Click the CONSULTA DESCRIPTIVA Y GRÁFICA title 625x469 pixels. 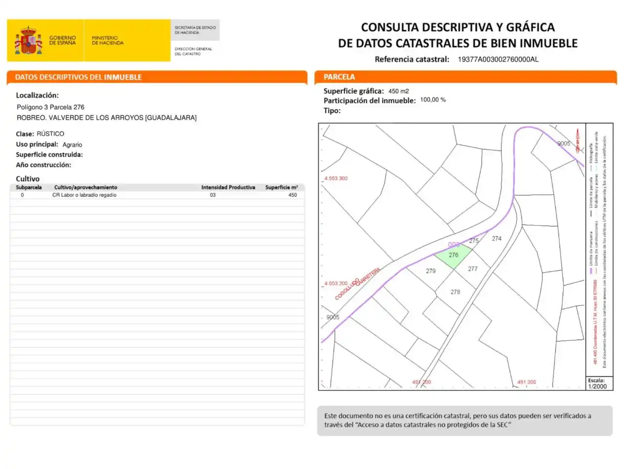pyautogui.click(x=458, y=27)
